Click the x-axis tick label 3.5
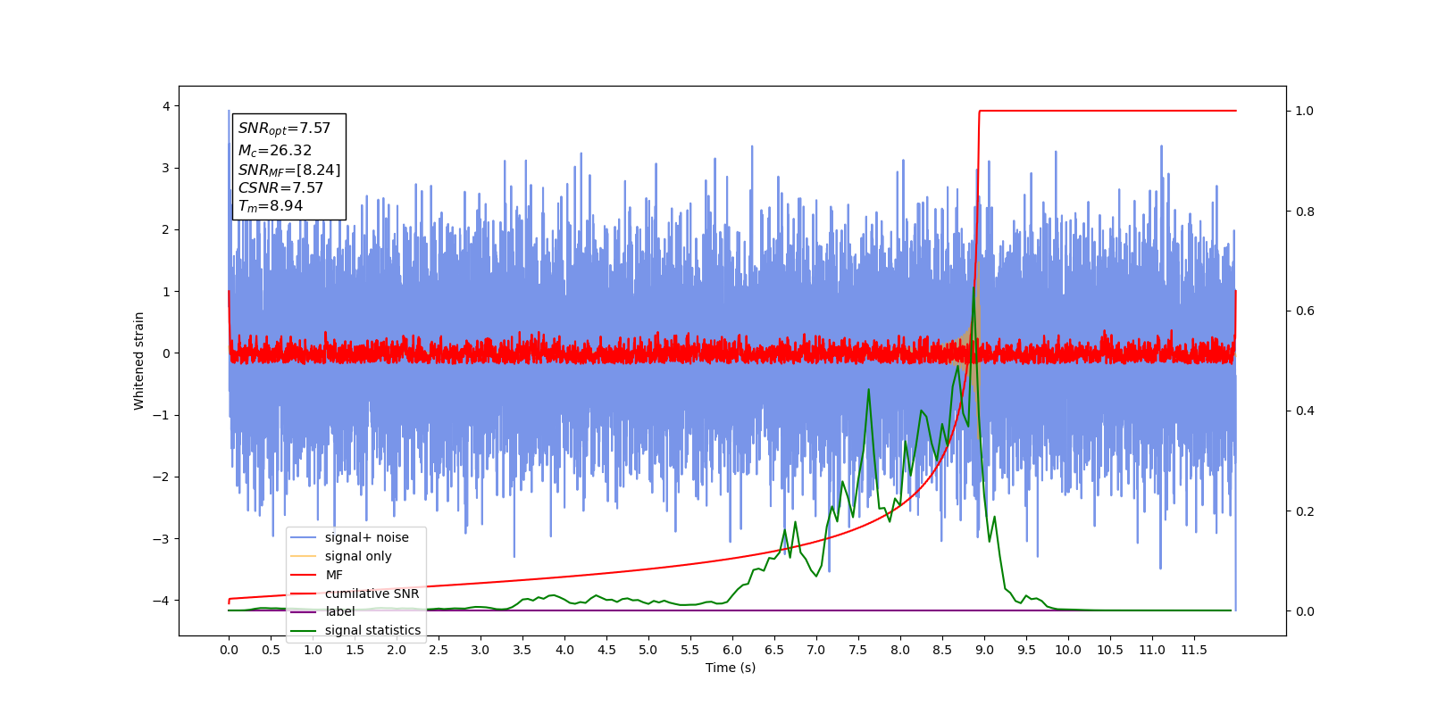The width and height of the screenshot is (1429, 714). 522,650
